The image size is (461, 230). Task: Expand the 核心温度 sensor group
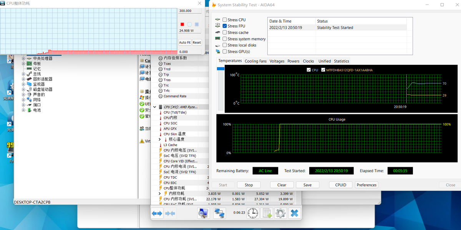(160, 140)
